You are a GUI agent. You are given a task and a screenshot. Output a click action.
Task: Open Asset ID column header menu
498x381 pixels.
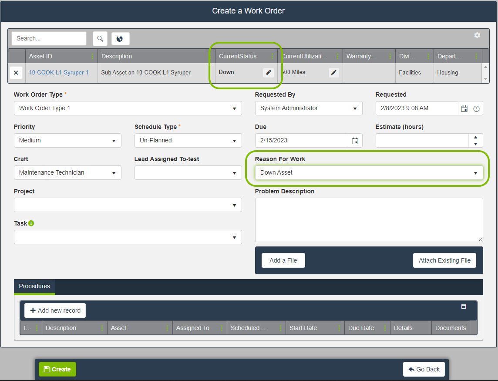tap(92, 56)
